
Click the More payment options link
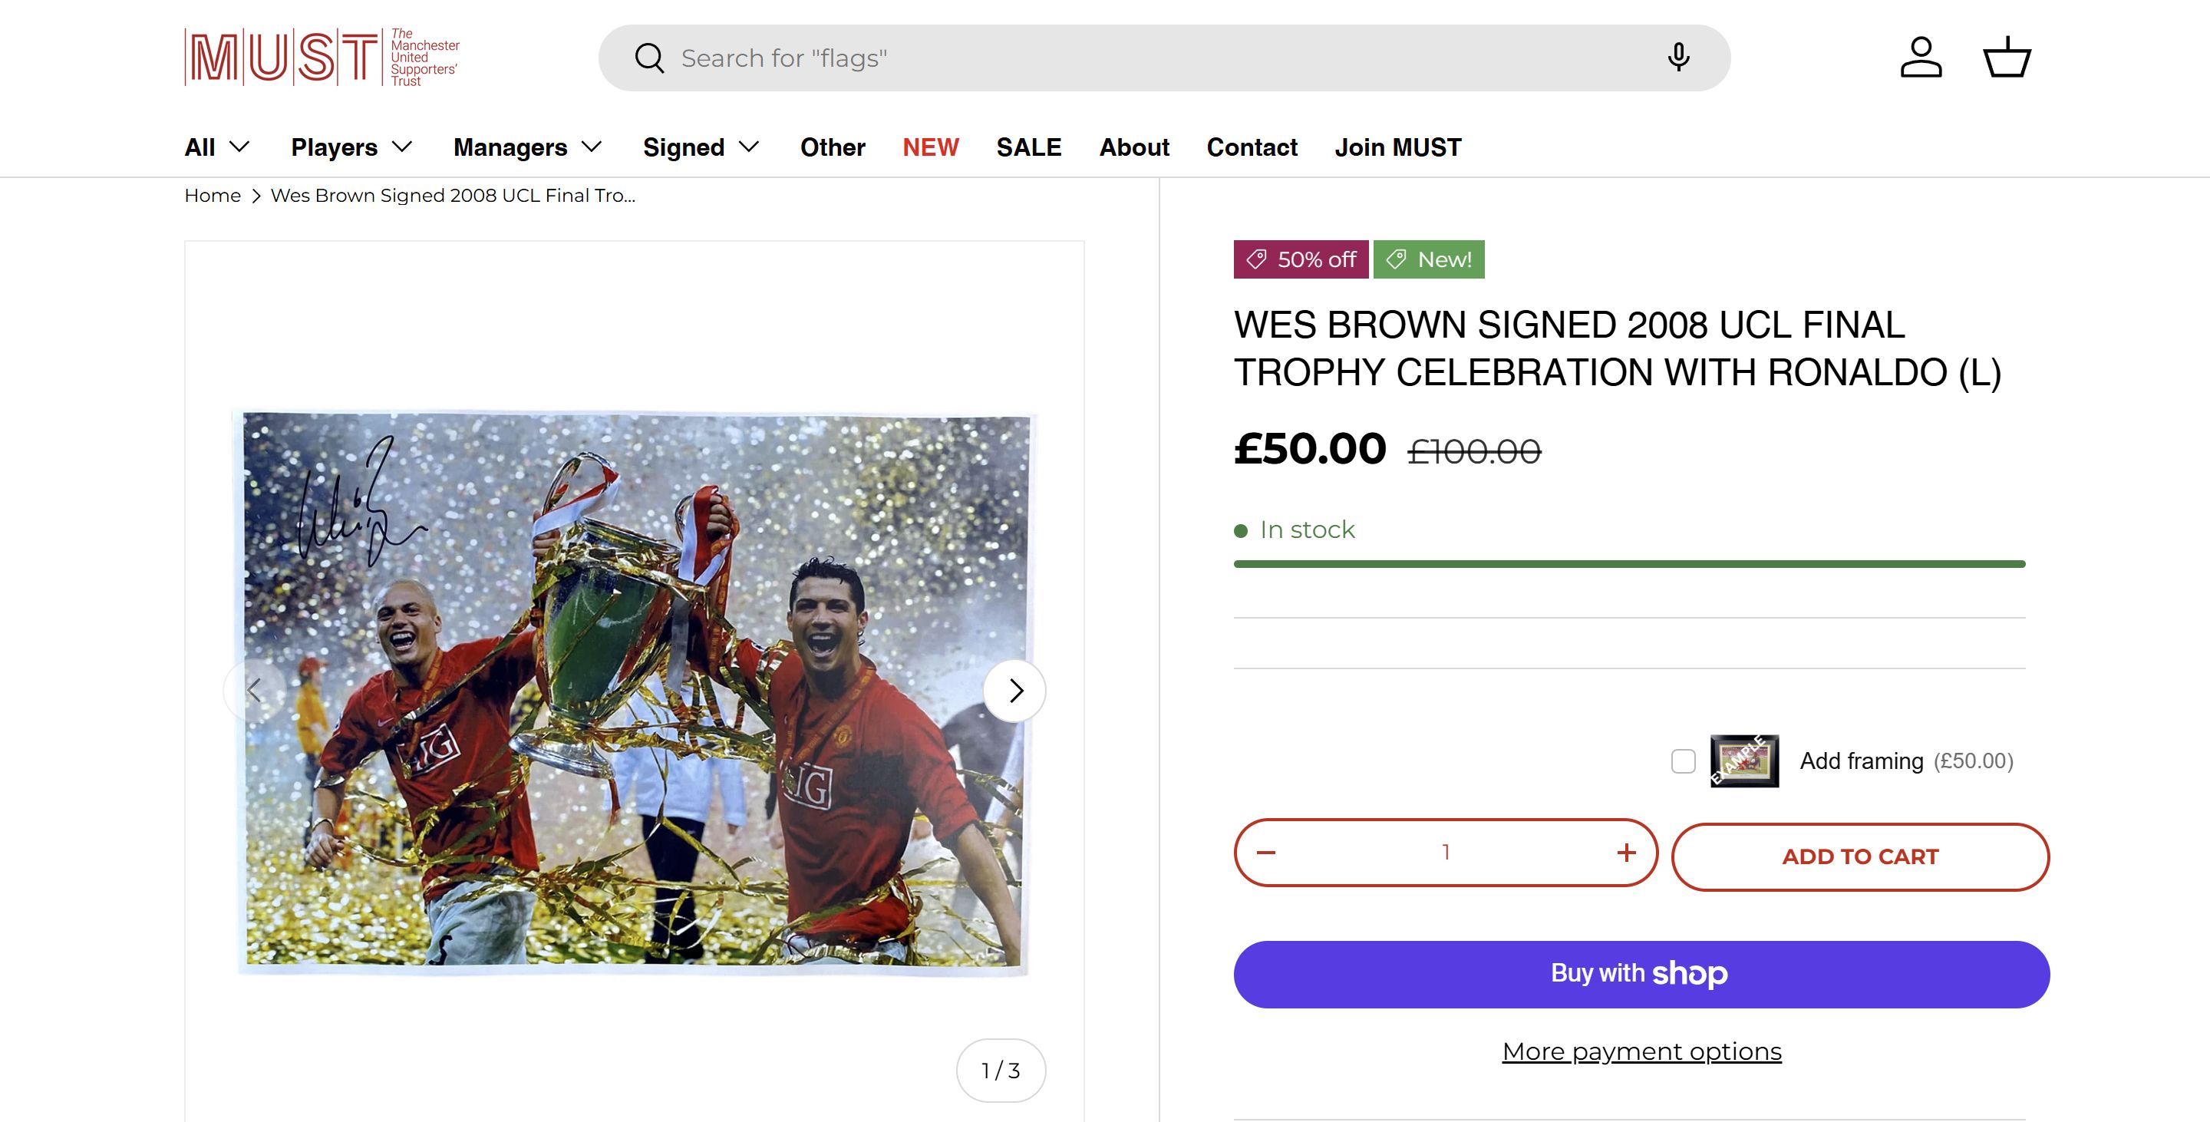1641,1051
